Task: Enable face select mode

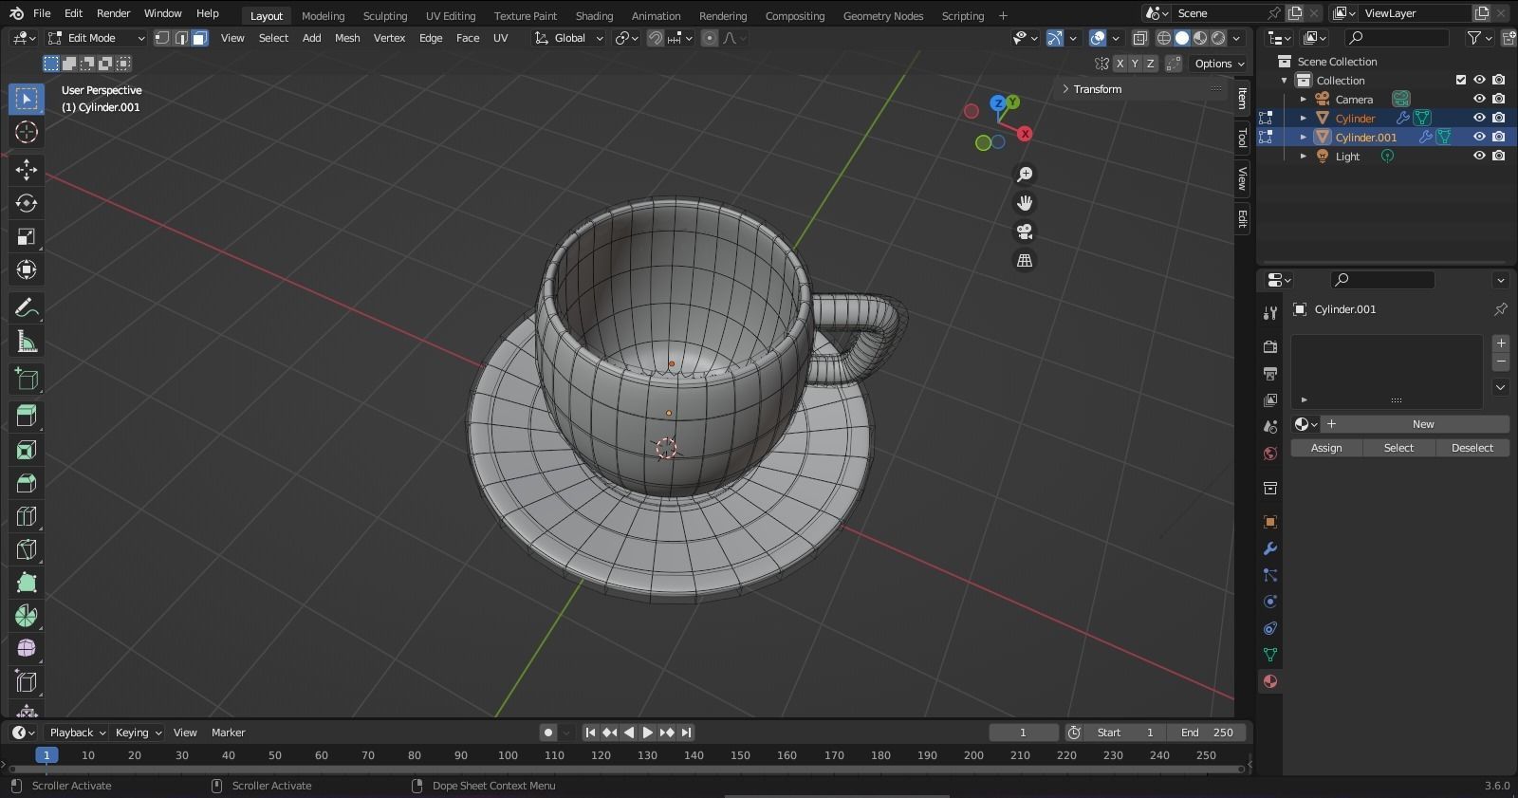Action: point(199,38)
